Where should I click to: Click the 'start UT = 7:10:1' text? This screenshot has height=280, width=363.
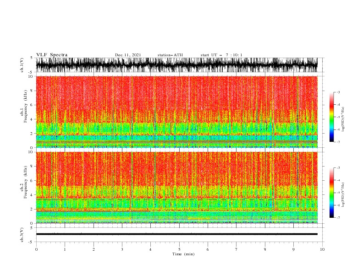pos(221,55)
